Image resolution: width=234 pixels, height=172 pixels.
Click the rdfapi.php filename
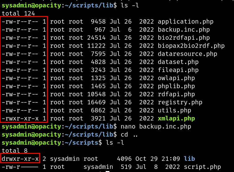176,94
